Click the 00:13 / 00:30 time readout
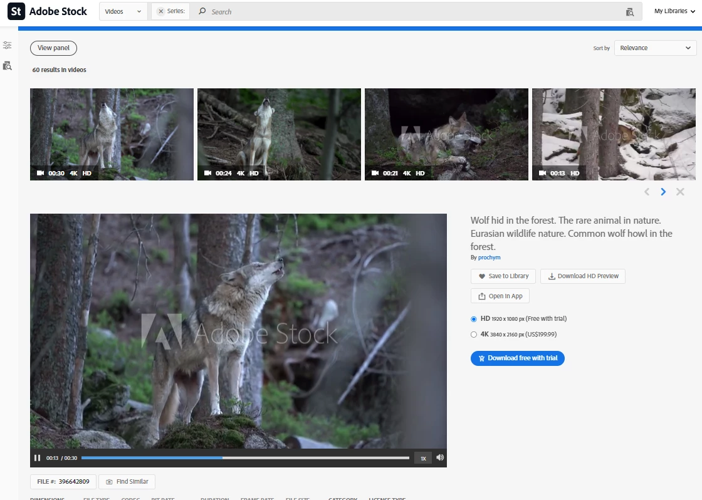702x500 pixels. click(62, 458)
